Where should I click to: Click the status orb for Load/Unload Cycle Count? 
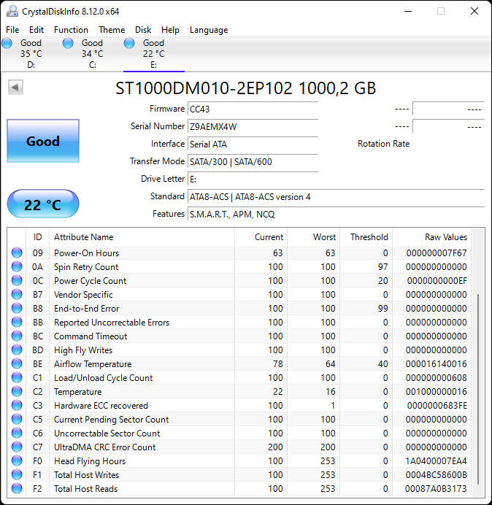(17, 377)
